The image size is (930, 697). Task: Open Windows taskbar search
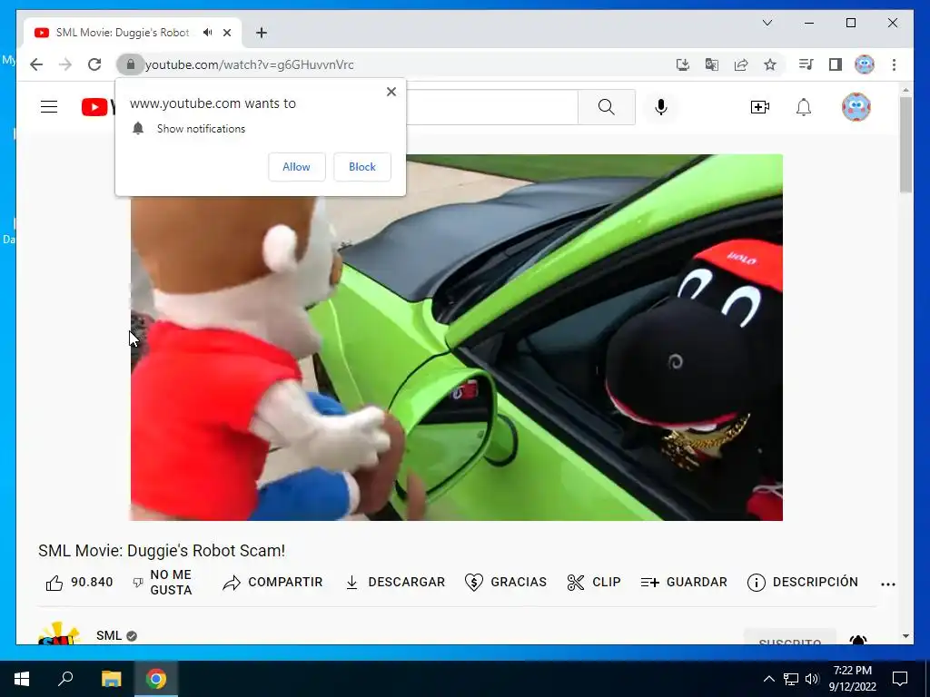pyautogui.click(x=65, y=679)
